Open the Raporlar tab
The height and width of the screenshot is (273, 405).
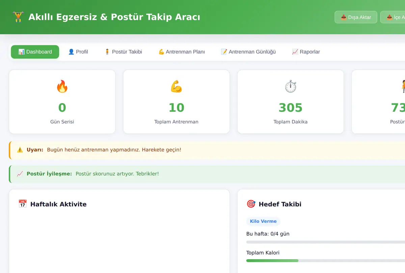tap(306, 52)
